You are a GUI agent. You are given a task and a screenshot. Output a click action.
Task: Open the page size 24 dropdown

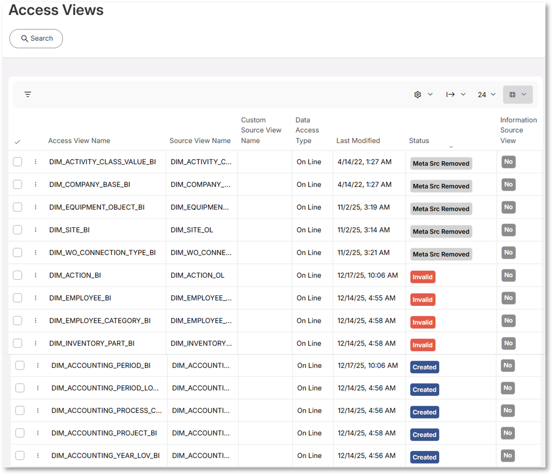(487, 94)
